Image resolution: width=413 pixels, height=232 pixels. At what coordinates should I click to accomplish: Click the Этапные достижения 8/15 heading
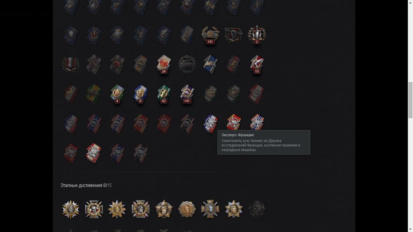pyautogui.click(x=86, y=185)
